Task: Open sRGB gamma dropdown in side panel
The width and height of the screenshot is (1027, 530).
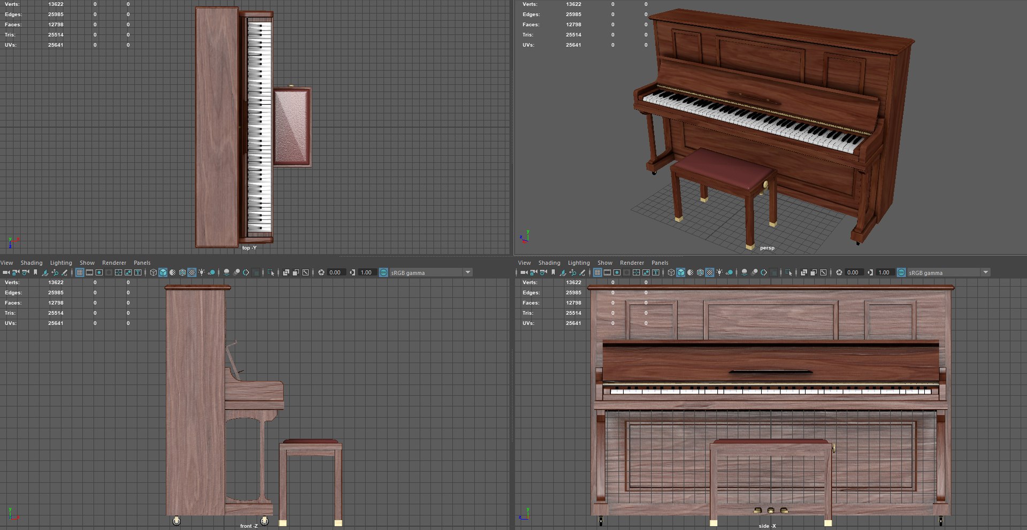Action: (949, 272)
